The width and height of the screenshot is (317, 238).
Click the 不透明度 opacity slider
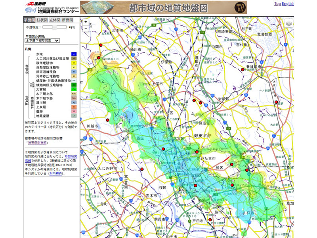click(x=54, y=27)
